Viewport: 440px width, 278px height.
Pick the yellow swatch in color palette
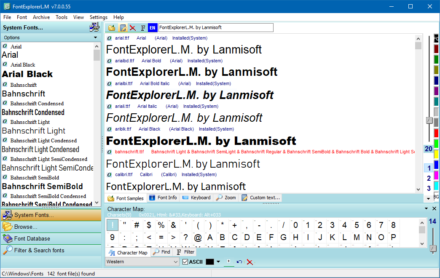click(x=436, y=154)
